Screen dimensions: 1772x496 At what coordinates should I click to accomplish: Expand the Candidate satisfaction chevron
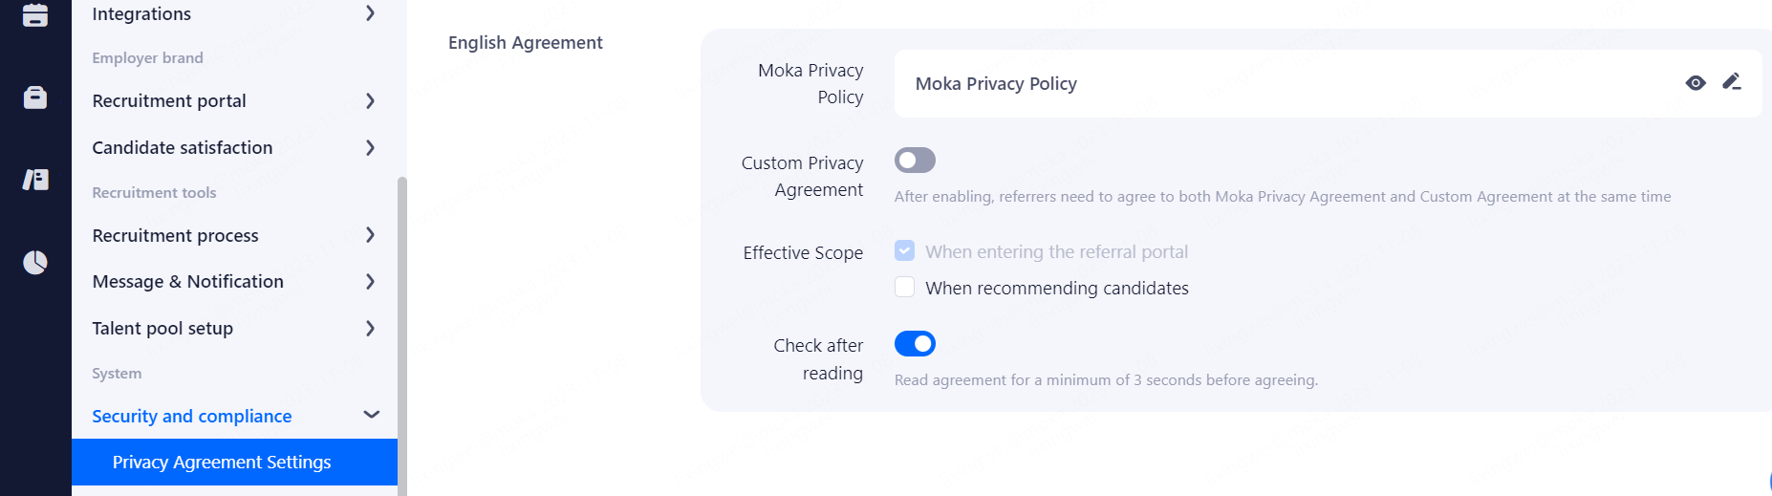370,148
